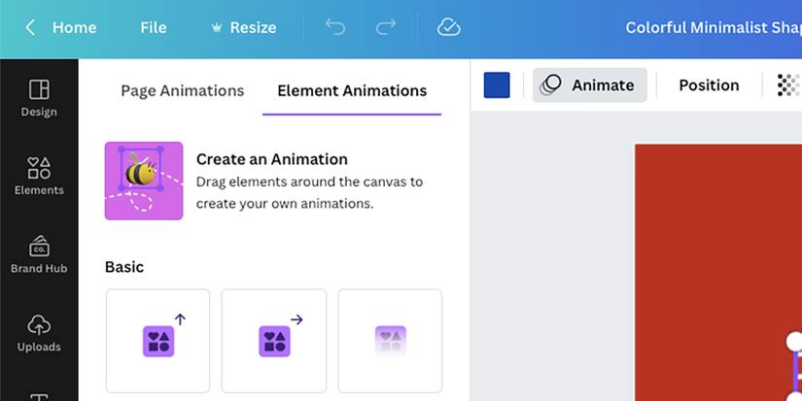This screenshot has width=802, height=401.
Task: Open the Uploads panel
Action: click(x=39, y=332)
